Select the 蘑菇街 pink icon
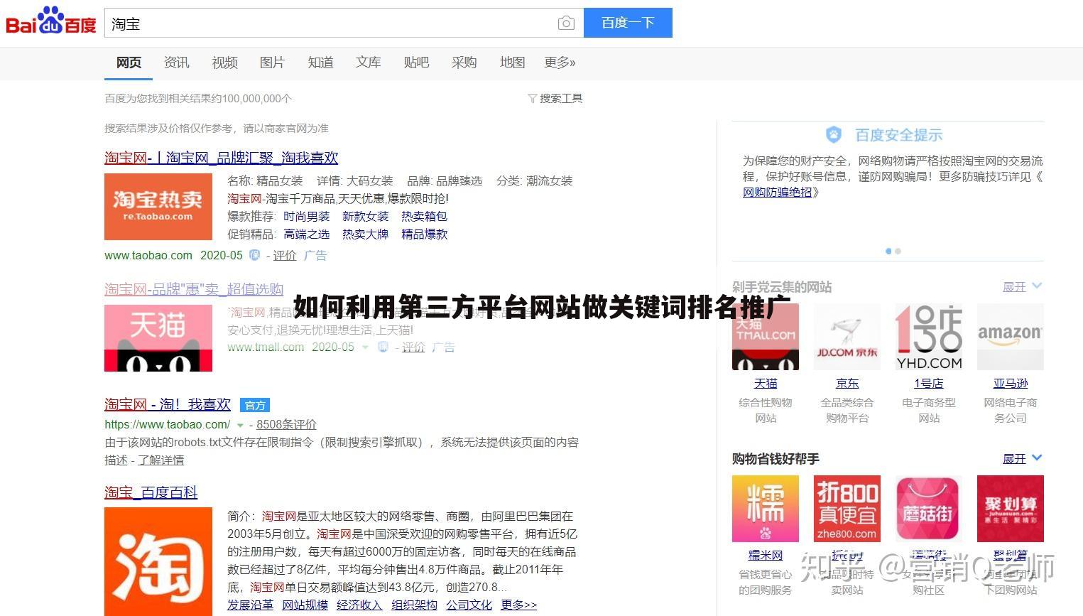The image size is (1083, 616). tap(928, 508)
